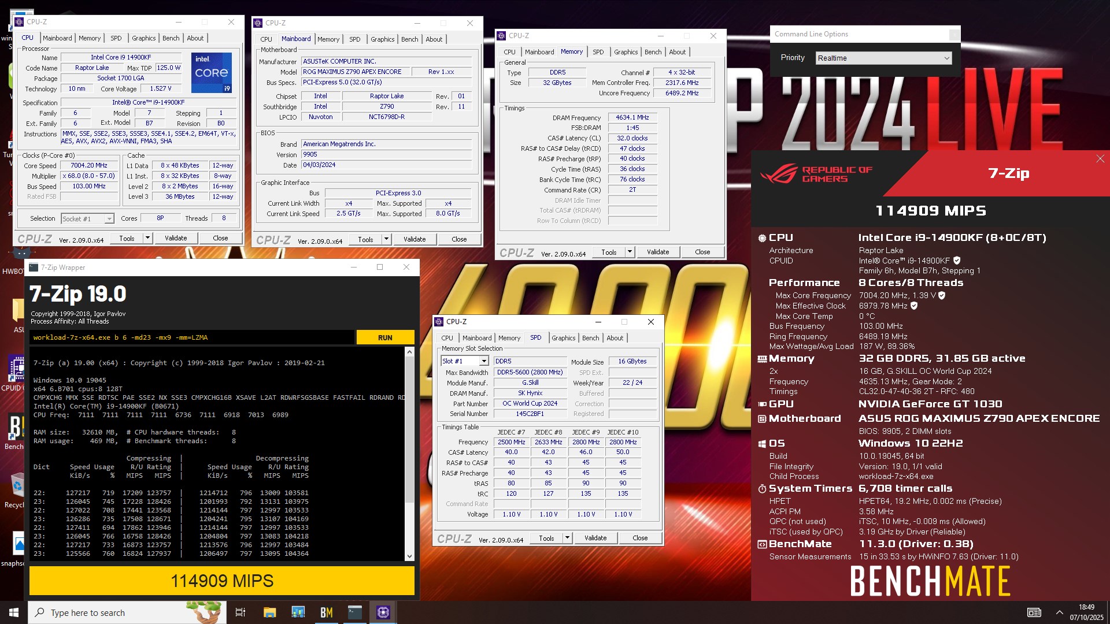The width and height of the screenshot is (1110, 624).
Task: Click Multiplier x 68.0 value in CPU-Z
Action: 89,176
